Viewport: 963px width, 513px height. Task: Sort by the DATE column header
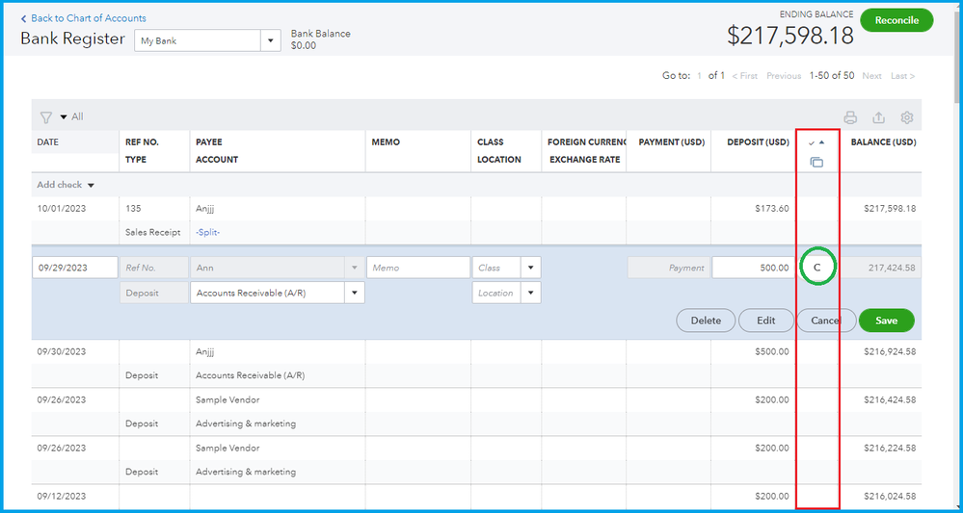[x=48, y=142]
